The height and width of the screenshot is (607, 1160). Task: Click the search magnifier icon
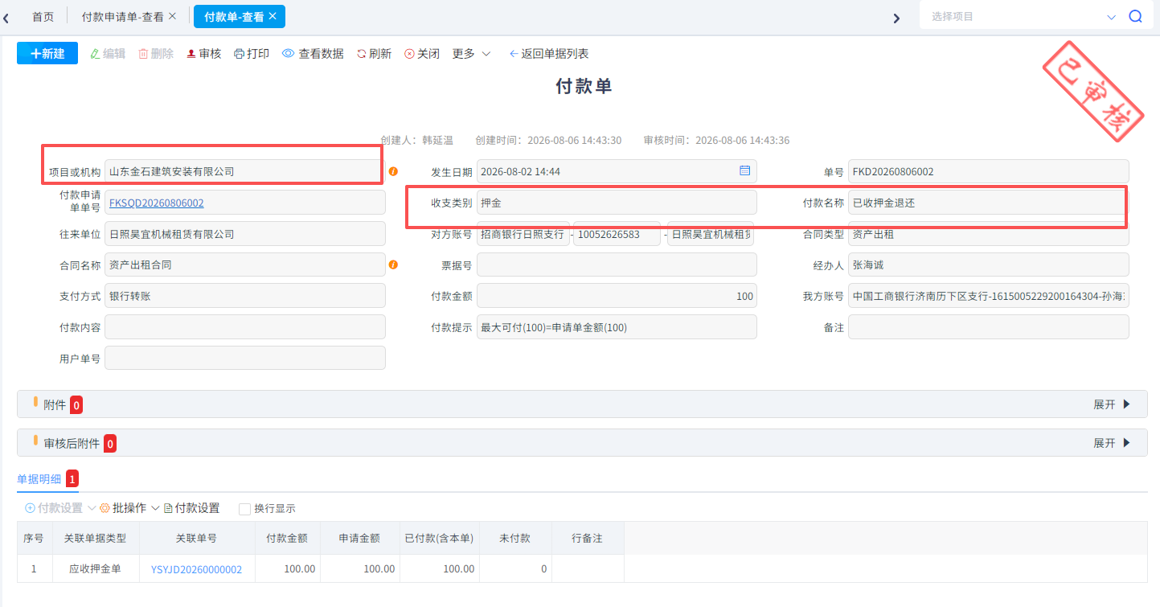tap(1135, 16)
